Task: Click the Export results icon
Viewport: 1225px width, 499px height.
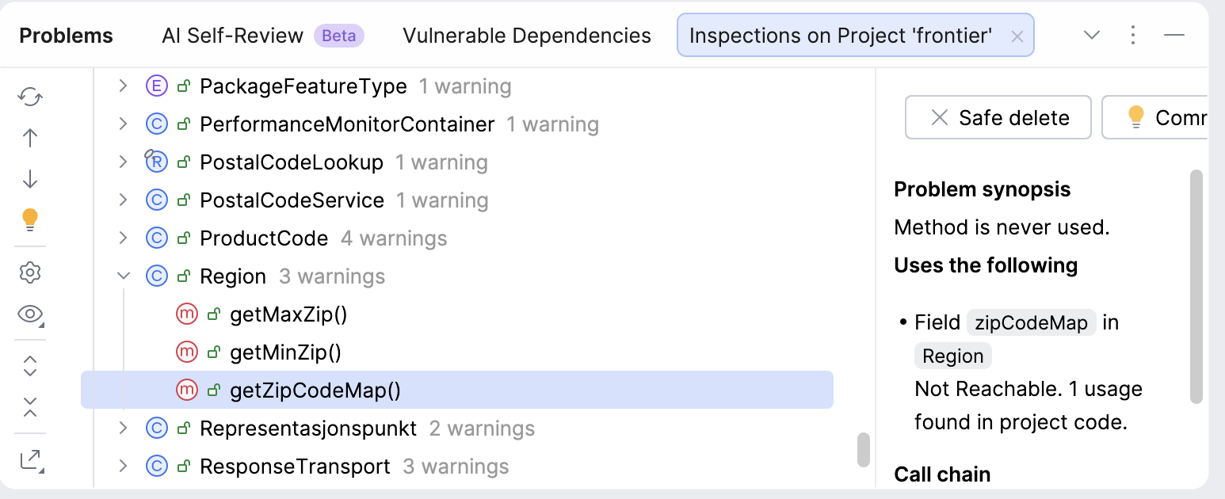Action: (30, 460)
